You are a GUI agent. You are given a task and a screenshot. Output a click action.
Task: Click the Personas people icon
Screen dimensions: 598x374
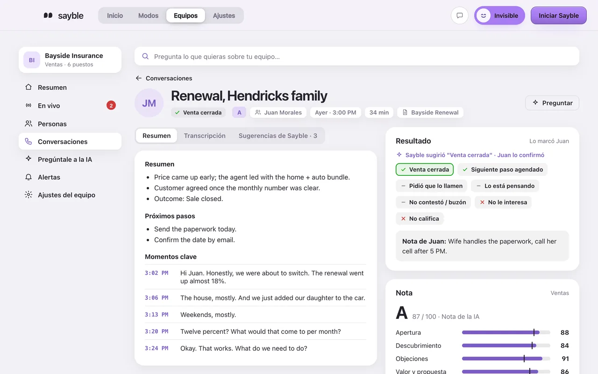(x=28, y=123)
